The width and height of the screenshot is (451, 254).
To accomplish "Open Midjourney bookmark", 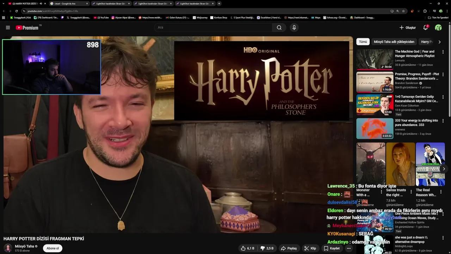I will point(200,18).
